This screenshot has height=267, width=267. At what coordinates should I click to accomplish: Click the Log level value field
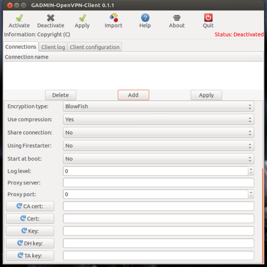[x=155, y=171]
